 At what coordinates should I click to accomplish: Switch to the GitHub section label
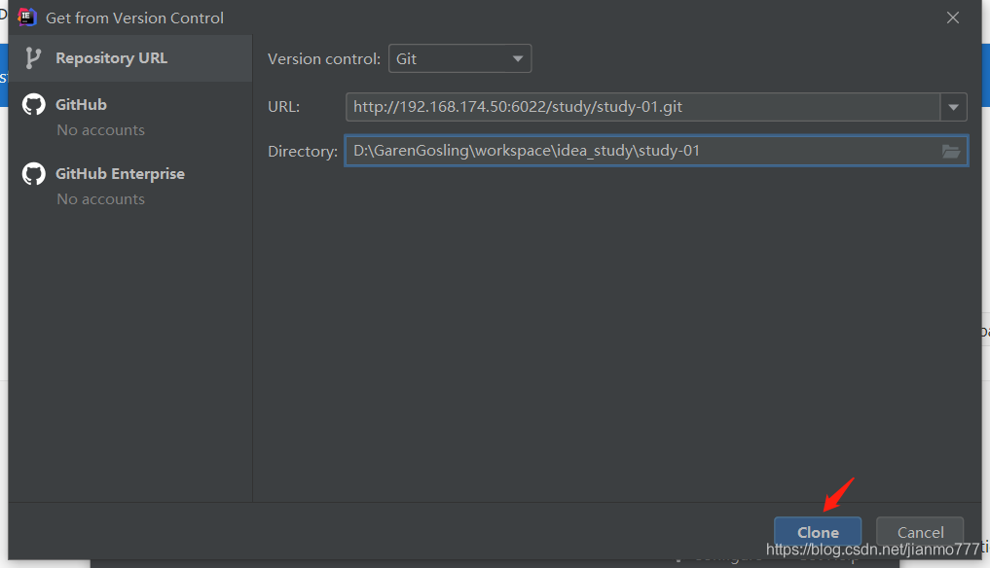(81, 105)
